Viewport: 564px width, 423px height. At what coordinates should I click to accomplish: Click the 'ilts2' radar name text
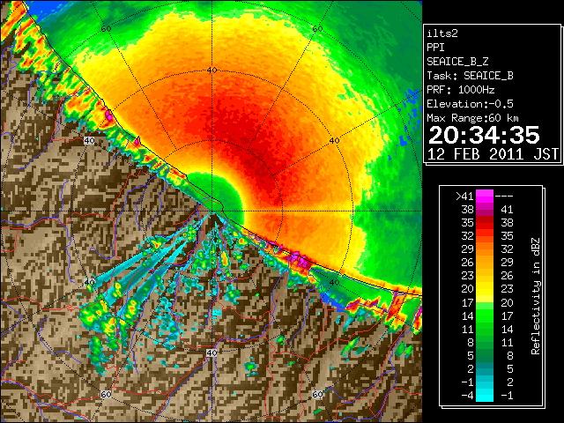coord(442,33)
